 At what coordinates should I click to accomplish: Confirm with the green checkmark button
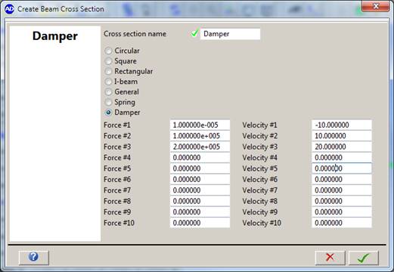[x=364, y=258]
